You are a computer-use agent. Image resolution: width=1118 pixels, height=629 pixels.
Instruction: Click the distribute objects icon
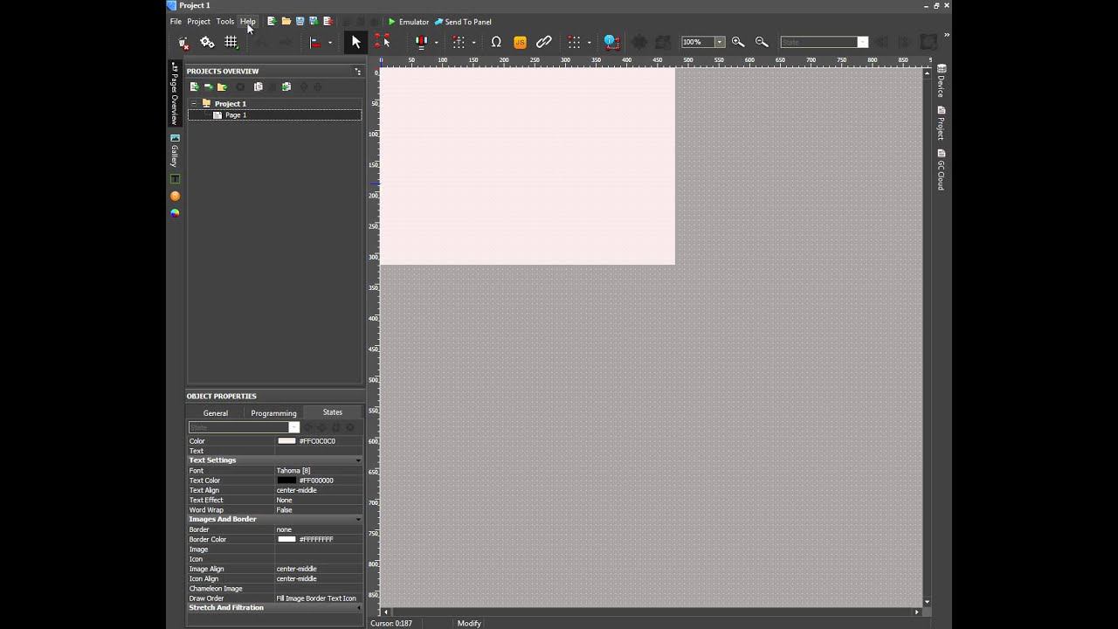421,42
